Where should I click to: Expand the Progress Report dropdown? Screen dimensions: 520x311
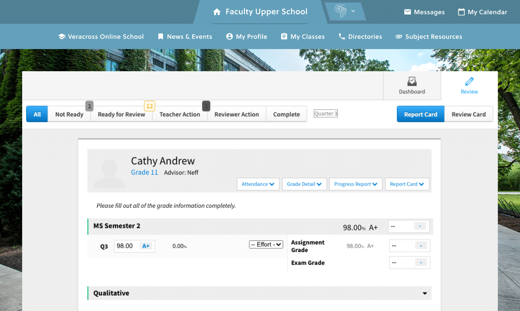pos(356,184)
